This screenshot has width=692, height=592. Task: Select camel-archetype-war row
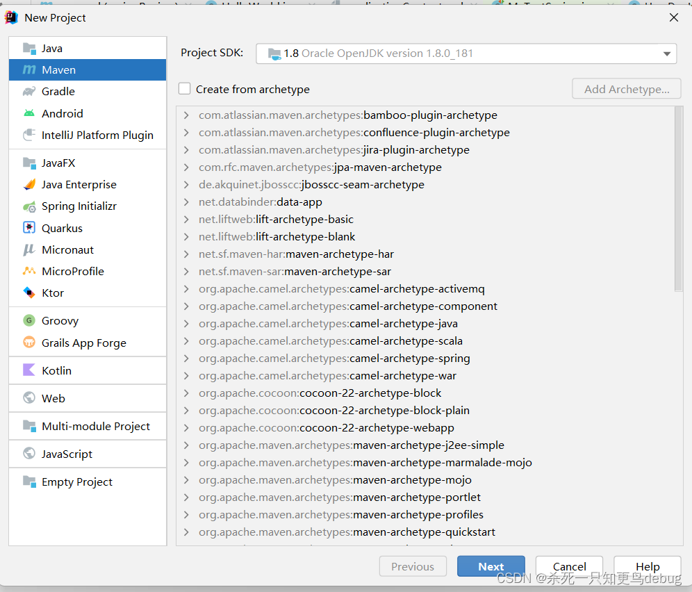tap(425, 376)
